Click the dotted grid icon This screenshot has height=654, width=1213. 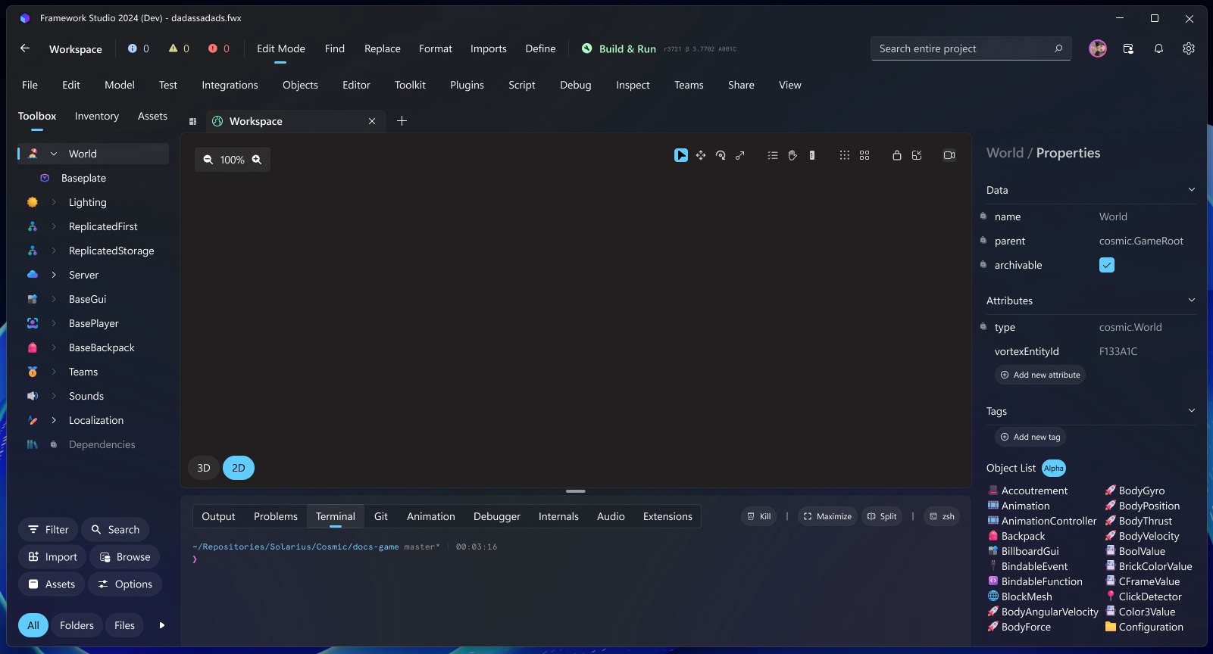click(x=845, y=155)
